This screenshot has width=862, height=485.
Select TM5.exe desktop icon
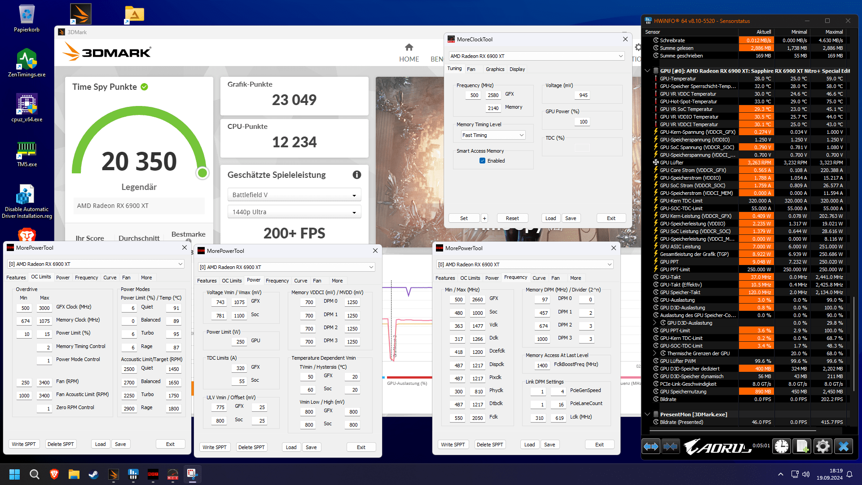click(27, 154)
